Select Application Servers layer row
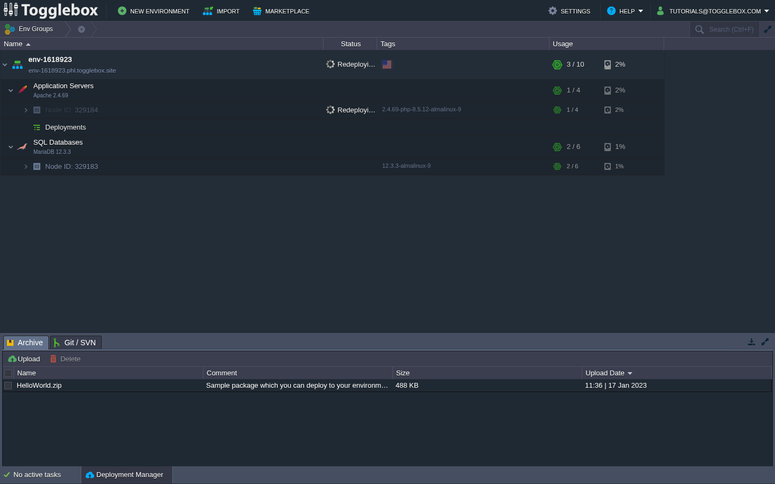Image resolution: width=775 pixels, height=484 pixels. point(332,90)
